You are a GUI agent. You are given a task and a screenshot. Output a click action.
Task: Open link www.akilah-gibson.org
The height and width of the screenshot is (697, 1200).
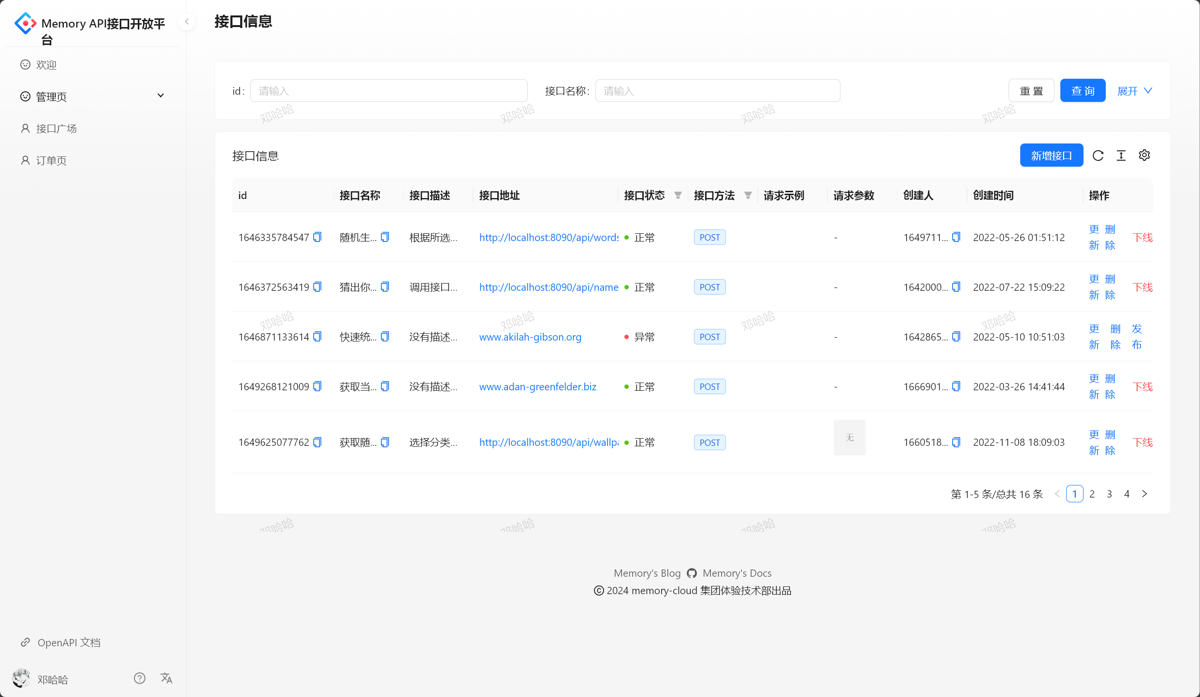pyautogui.click(x=530, y=337)
